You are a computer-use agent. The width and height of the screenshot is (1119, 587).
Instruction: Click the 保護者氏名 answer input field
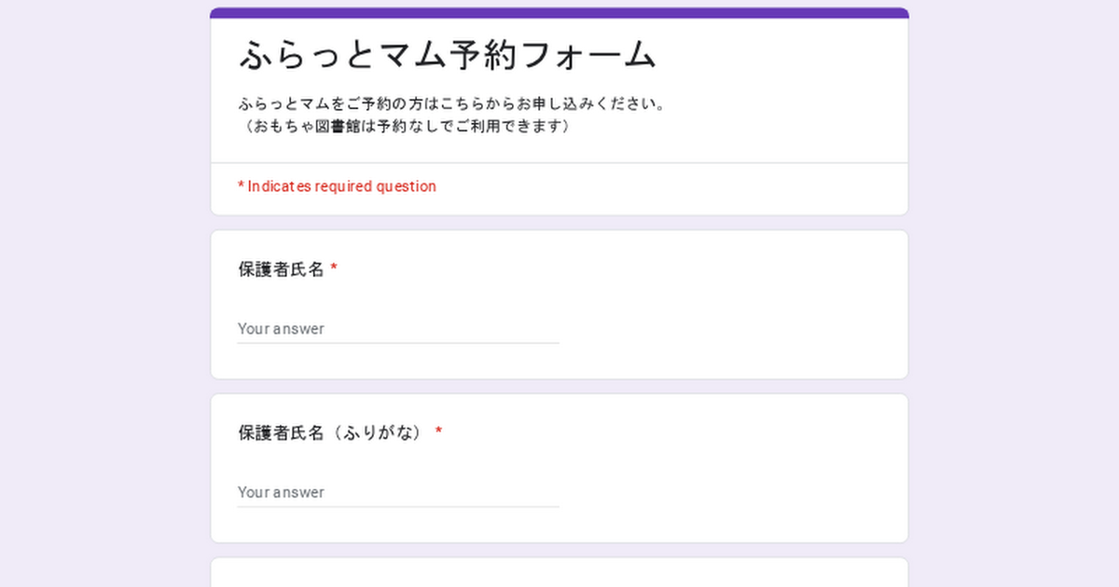point(397,329)
